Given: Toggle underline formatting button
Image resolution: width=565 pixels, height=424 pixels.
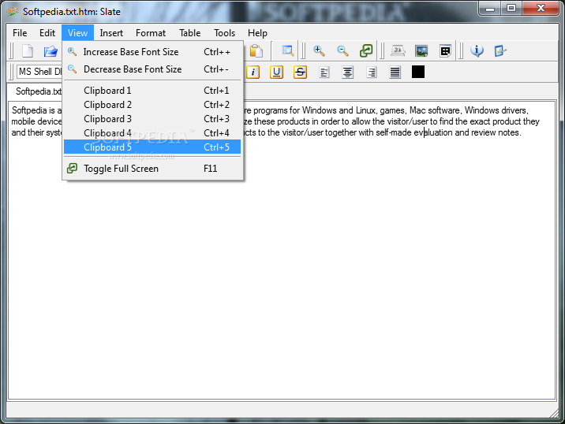Looking at the screenshot, I should [276, 73].
